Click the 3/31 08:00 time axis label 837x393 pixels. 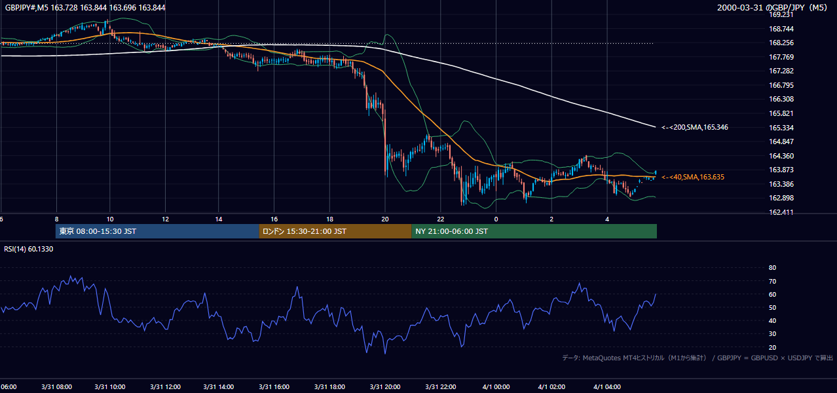point(56,387)
